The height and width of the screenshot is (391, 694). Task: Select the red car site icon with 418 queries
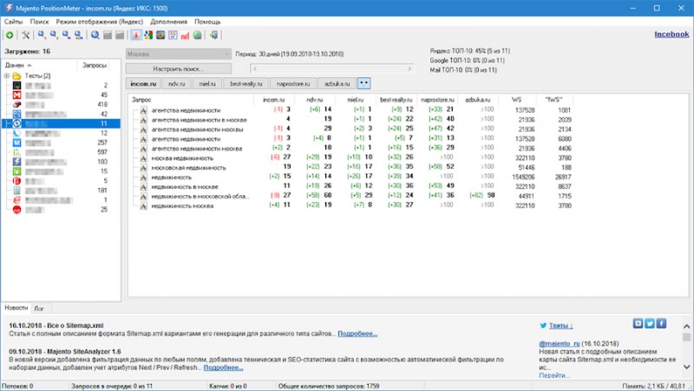pos(16,105)
